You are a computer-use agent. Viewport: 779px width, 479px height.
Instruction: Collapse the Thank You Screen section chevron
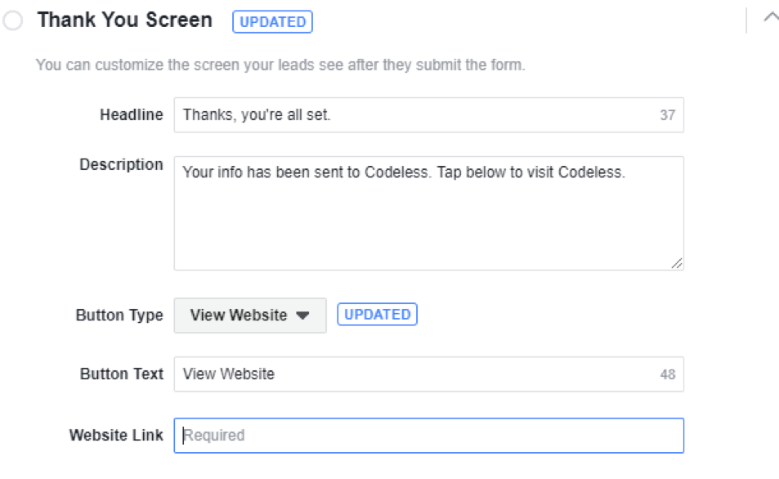click(770, 17)
